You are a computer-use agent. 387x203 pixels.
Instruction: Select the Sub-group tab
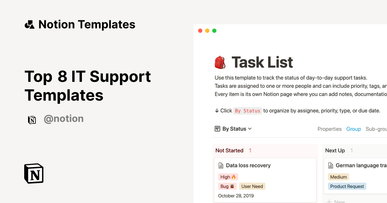point(376,129)
